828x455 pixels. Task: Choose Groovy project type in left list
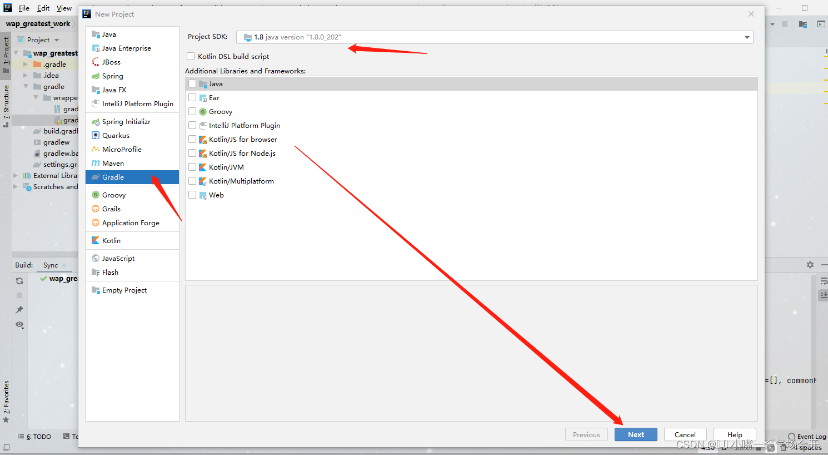pos(132,195)
